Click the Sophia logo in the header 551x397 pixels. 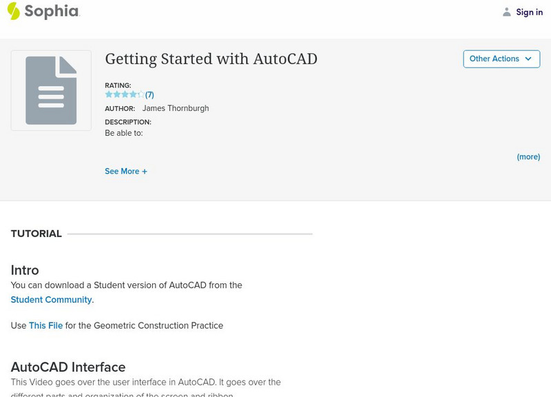(x=43, y=11)
